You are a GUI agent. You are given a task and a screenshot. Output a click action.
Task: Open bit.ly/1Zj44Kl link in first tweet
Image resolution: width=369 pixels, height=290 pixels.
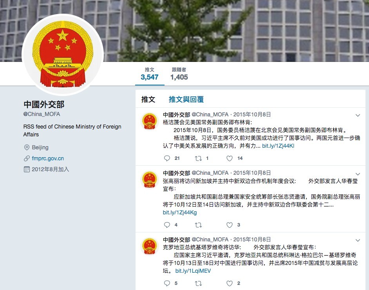[x=278, y=146]
